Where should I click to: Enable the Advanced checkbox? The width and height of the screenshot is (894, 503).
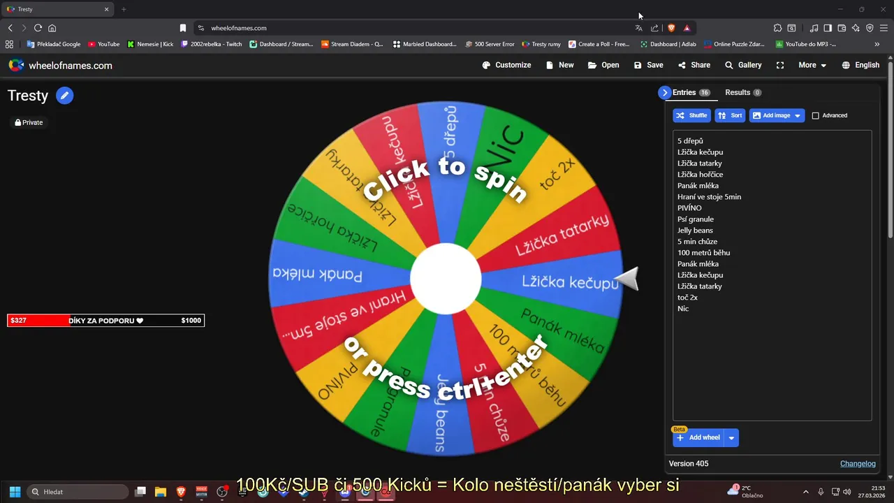815,115
